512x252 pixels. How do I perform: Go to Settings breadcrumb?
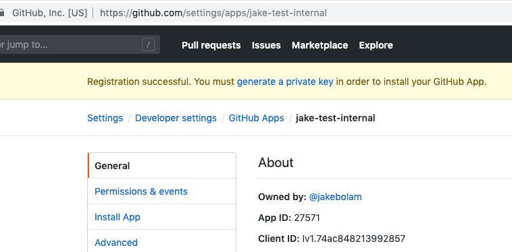(105, 118)
